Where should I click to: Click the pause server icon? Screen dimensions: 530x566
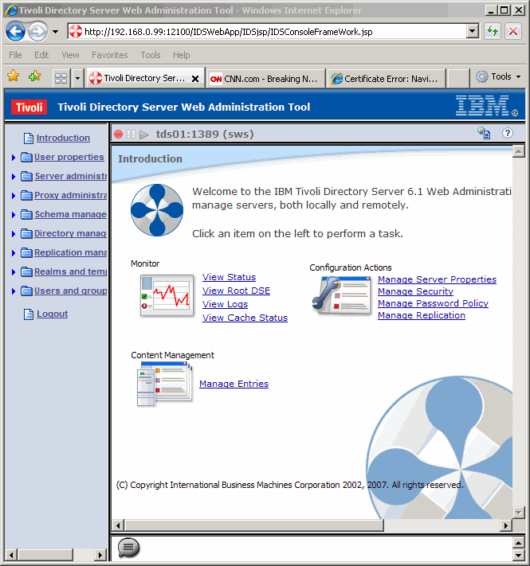132,135
